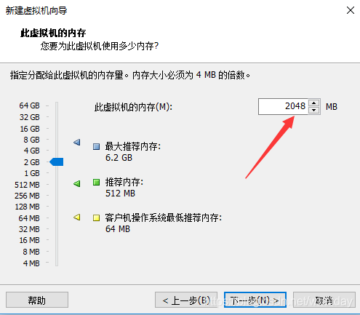Click the 256 MB scale label
This screenshot has width=360, height=315.
click(x=27, y=196)
